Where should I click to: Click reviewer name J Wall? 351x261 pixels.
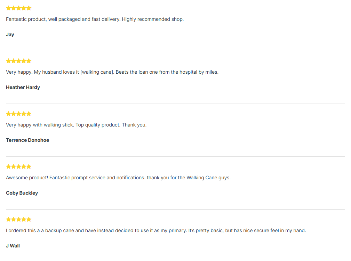pos(13,246)
